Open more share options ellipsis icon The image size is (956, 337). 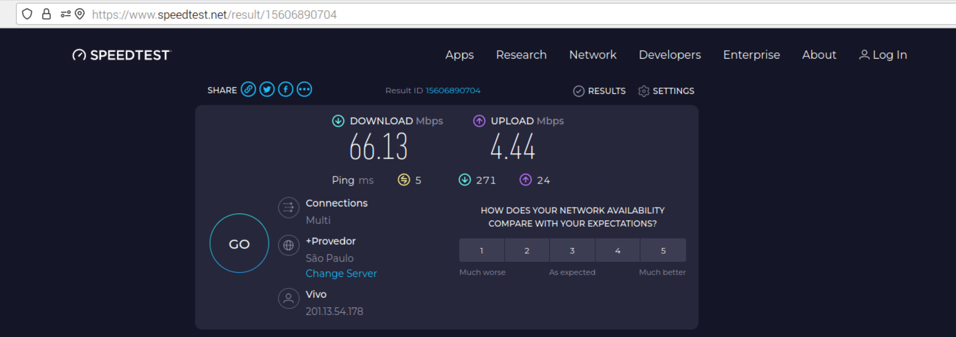pos(305,90)
